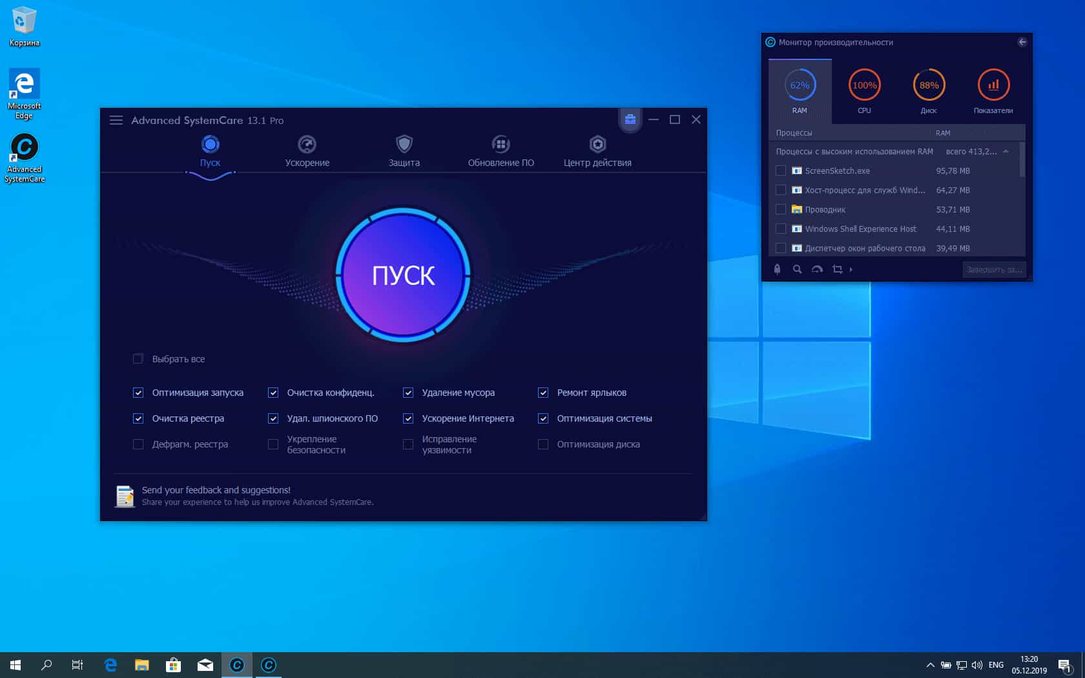Image resolution: width=1085 pixels, height=678 pixels.
Task: Uncheck Ремонт ярлыков
Action: point(543,392)
